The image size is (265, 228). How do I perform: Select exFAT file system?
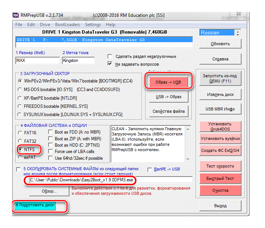pyautogui.click(x=20, y=157)
